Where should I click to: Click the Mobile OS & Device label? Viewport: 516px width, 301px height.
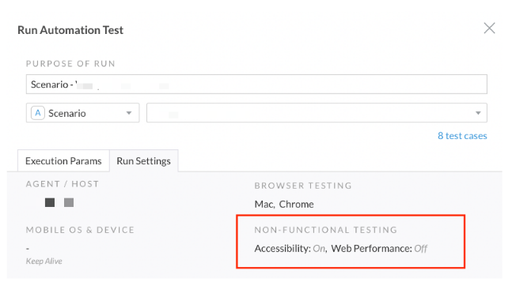(80, 230)
